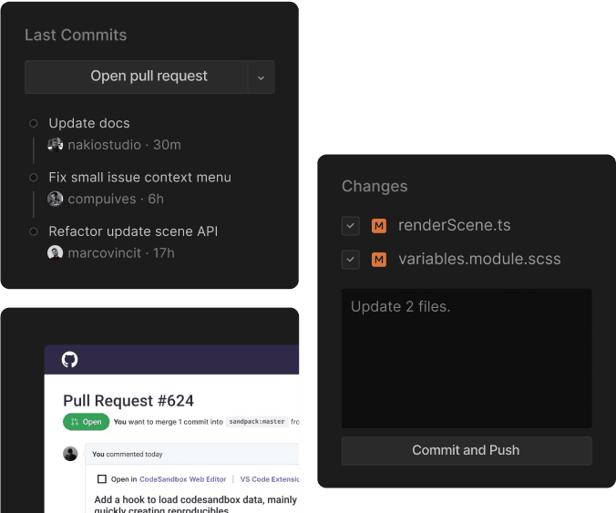This screenshot has width=616, height=513.
Task: Expand the Open pull request dropdown arrow
Action: pos(261,77)
